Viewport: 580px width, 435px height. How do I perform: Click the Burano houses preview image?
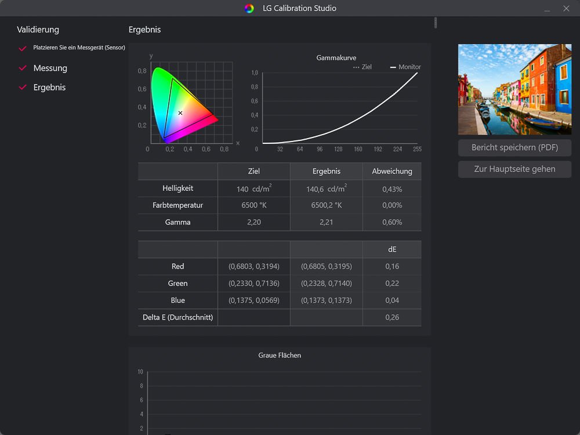point(514,89)
